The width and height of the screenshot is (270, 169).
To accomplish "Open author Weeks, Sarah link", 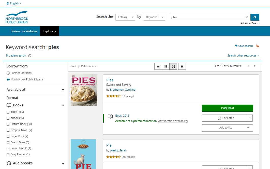I will [118, 151].
